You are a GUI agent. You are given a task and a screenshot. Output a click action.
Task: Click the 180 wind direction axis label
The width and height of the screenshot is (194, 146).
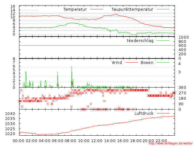click(182, 99)
